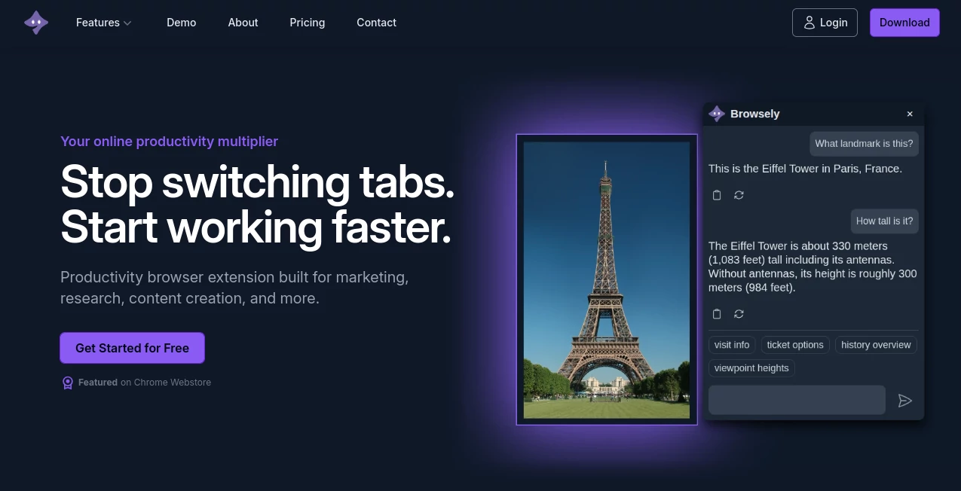Click the Download button
Screen dimensions: 961x491
[904, 22]
